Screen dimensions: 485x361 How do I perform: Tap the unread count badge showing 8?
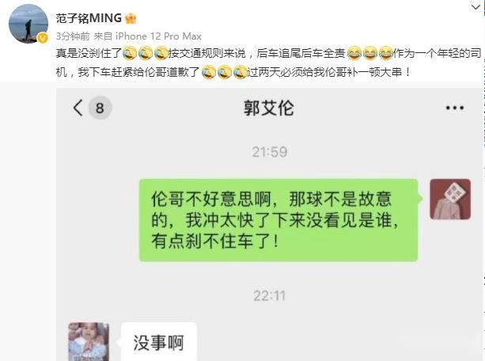100,108
